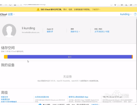Click the 储存空间 heading
Screen dimensions: 137x105
point(8,48)
